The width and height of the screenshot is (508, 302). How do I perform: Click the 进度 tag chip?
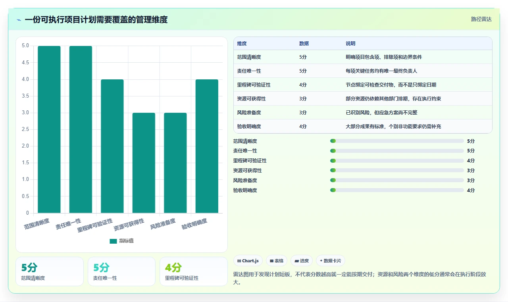click(x=302, y=261)
